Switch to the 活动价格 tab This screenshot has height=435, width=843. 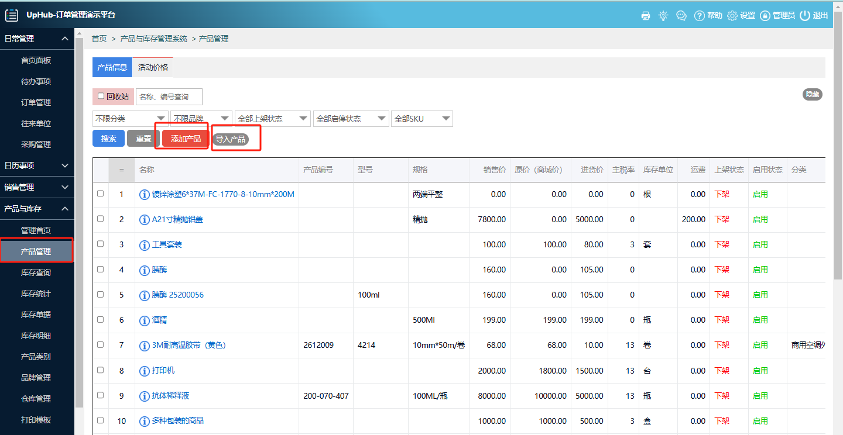(153, 67)
